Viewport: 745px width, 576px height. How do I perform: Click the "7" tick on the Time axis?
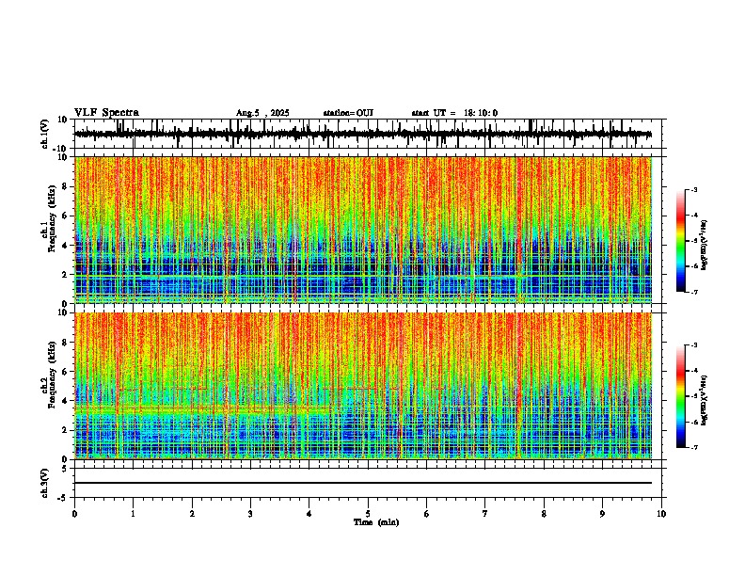point(485,514)
